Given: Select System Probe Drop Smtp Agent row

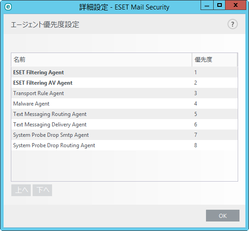Looking at the screenshot, I should tap(124, 135).
